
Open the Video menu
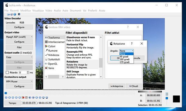pos(49,11)
